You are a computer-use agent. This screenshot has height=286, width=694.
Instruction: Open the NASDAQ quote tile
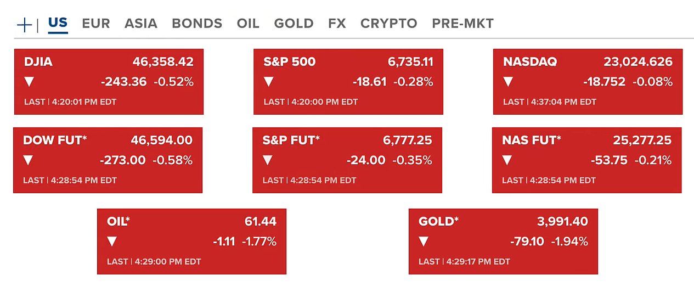588,82
